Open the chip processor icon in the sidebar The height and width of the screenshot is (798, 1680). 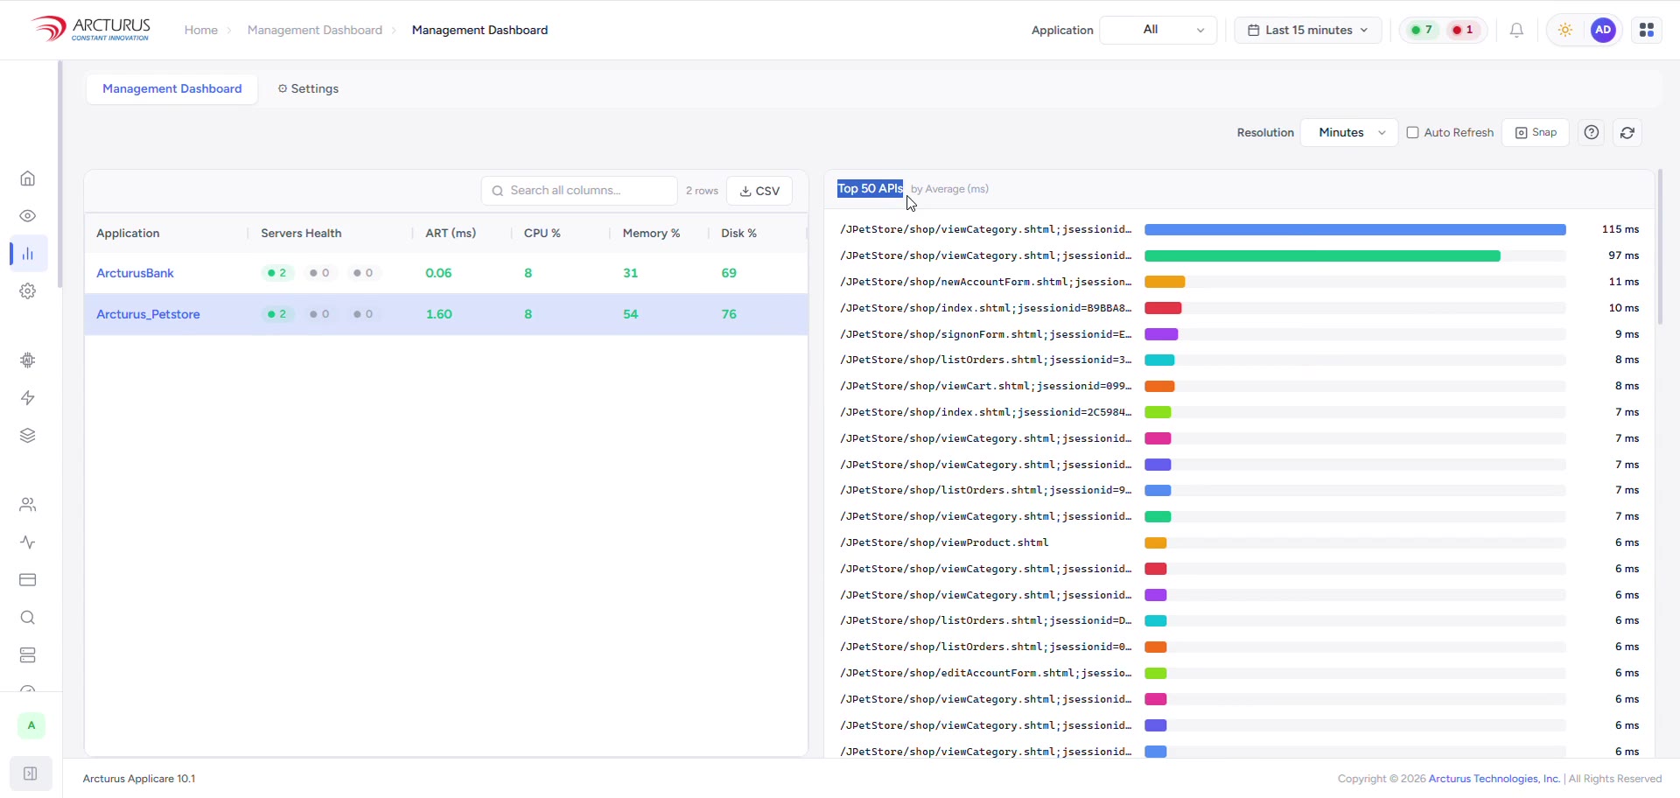click(28, 360)
